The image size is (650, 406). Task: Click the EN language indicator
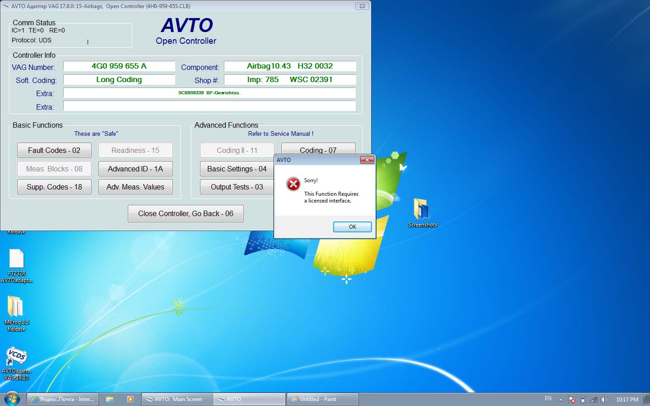coord(548,399)
